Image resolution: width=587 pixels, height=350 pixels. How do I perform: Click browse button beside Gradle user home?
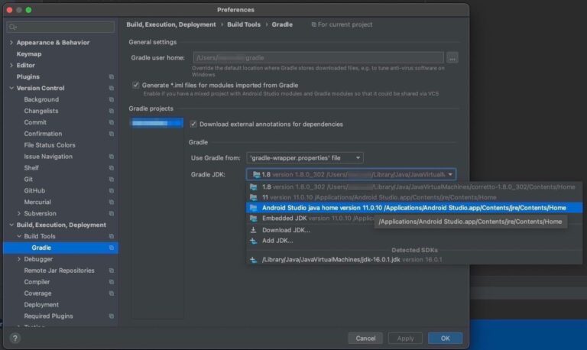(x=452, y=57)
